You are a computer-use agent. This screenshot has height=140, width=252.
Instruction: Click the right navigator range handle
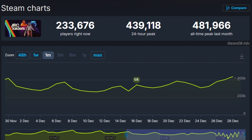pyautogui.click(x=245, y=134)
